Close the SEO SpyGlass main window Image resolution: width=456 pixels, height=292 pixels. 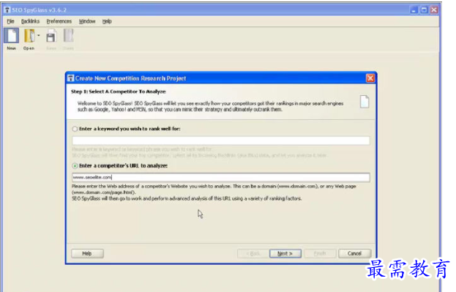(x=434, y=10)
